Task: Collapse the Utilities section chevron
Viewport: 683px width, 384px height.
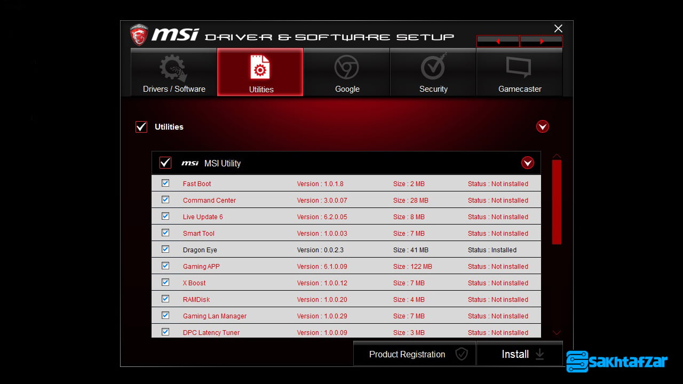Action: [542, 126]
